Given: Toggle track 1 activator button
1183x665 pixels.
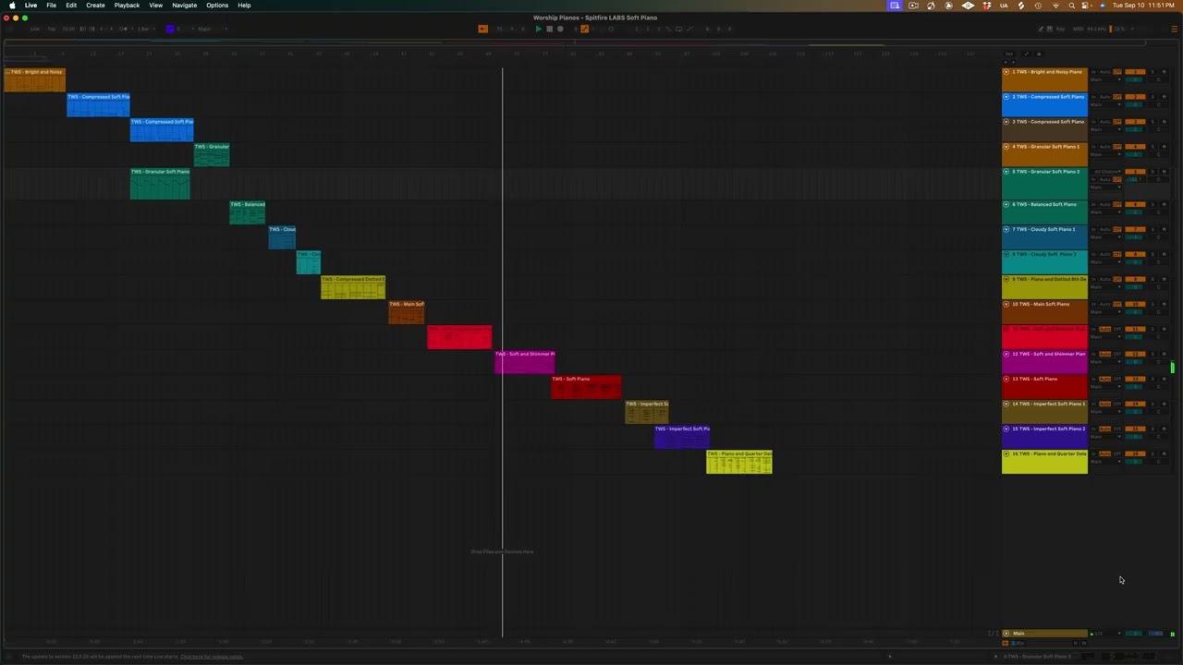Looking at the screenshot, I should point(1135,72).
